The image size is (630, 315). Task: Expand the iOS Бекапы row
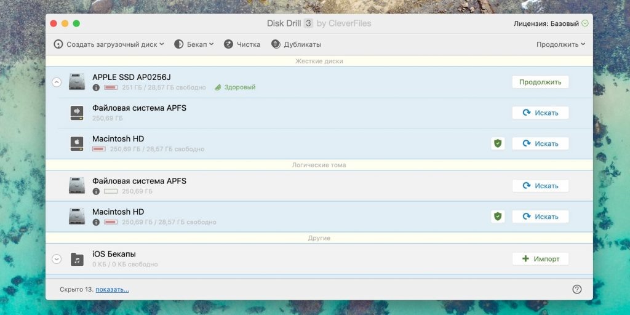[57, 259]
